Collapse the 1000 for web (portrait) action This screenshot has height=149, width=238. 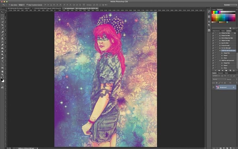tap(220, 60)
